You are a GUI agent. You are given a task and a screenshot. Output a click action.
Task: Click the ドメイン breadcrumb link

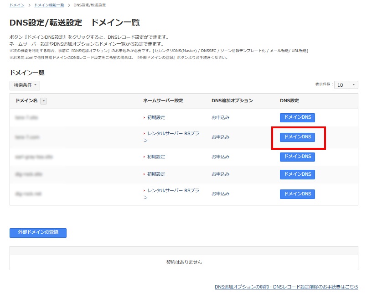17,5
